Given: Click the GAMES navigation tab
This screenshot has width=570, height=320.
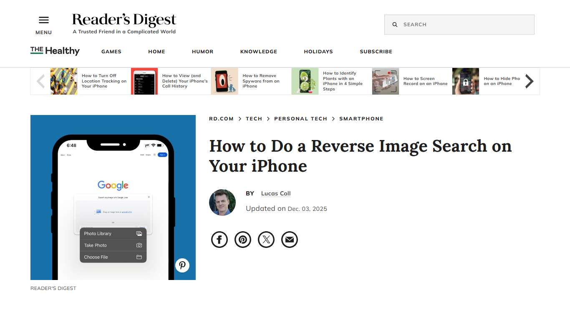Looking at the screenshot, I should tap(111, 51).
